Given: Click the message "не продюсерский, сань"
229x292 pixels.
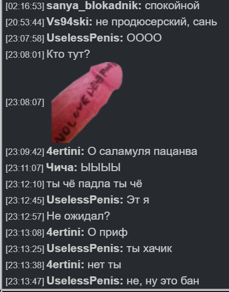Looking at the screenshot, I should (157, 22).
